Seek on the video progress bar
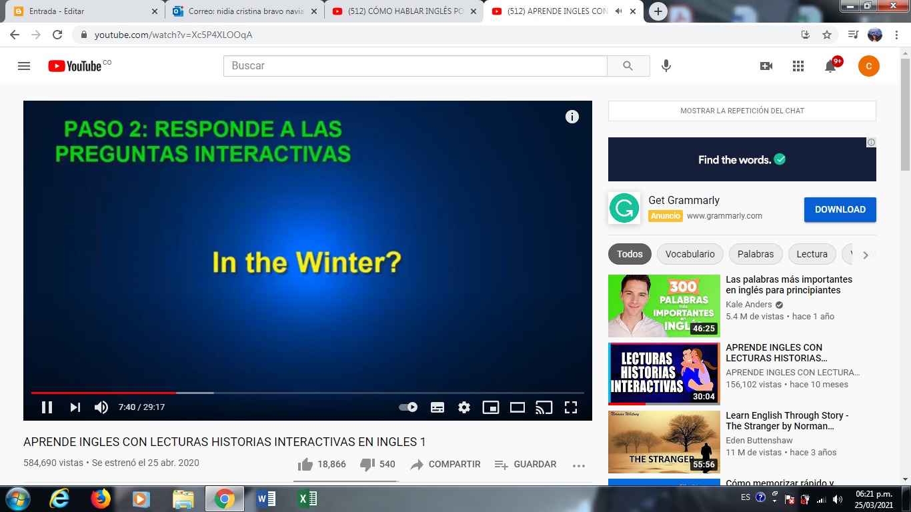Screen dimensions: 911x512 [x=307, y=393]
